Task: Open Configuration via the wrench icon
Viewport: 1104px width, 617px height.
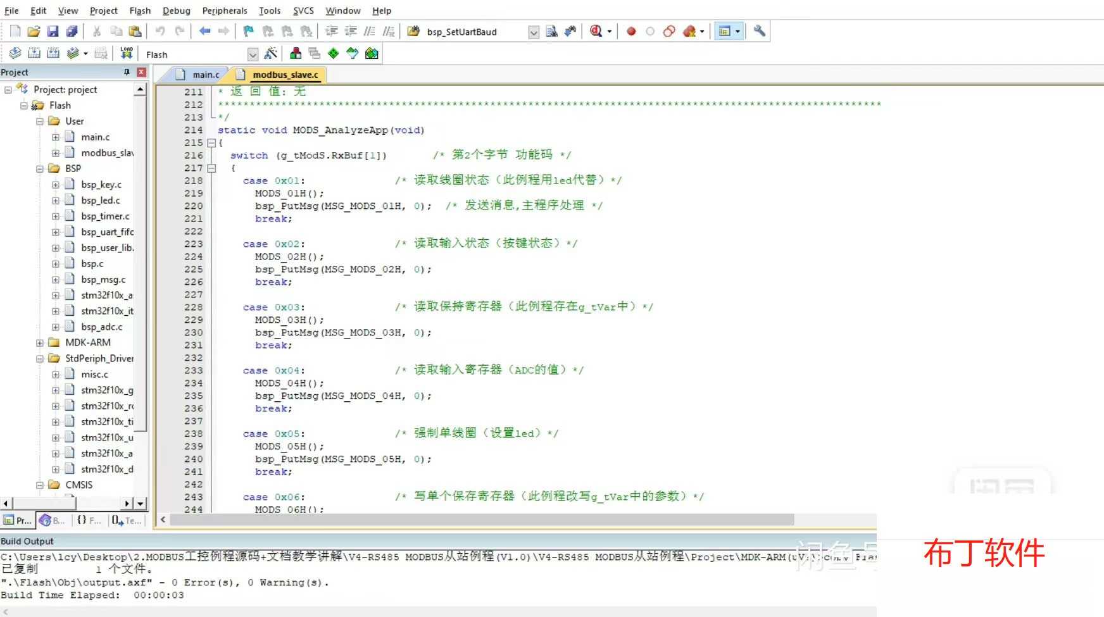Action: (x=759, y=31)
